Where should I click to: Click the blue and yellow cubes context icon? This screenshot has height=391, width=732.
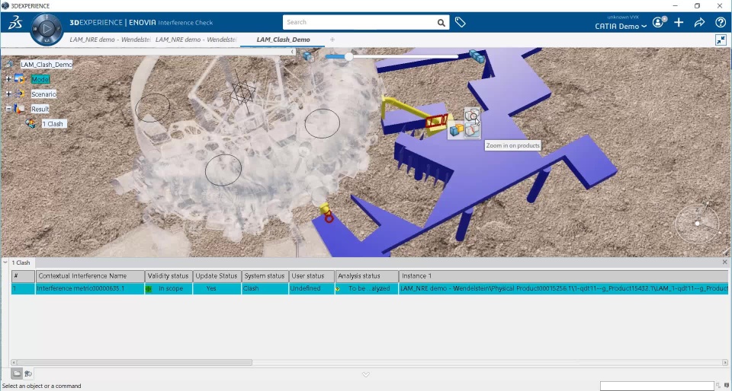coord(457,130)
